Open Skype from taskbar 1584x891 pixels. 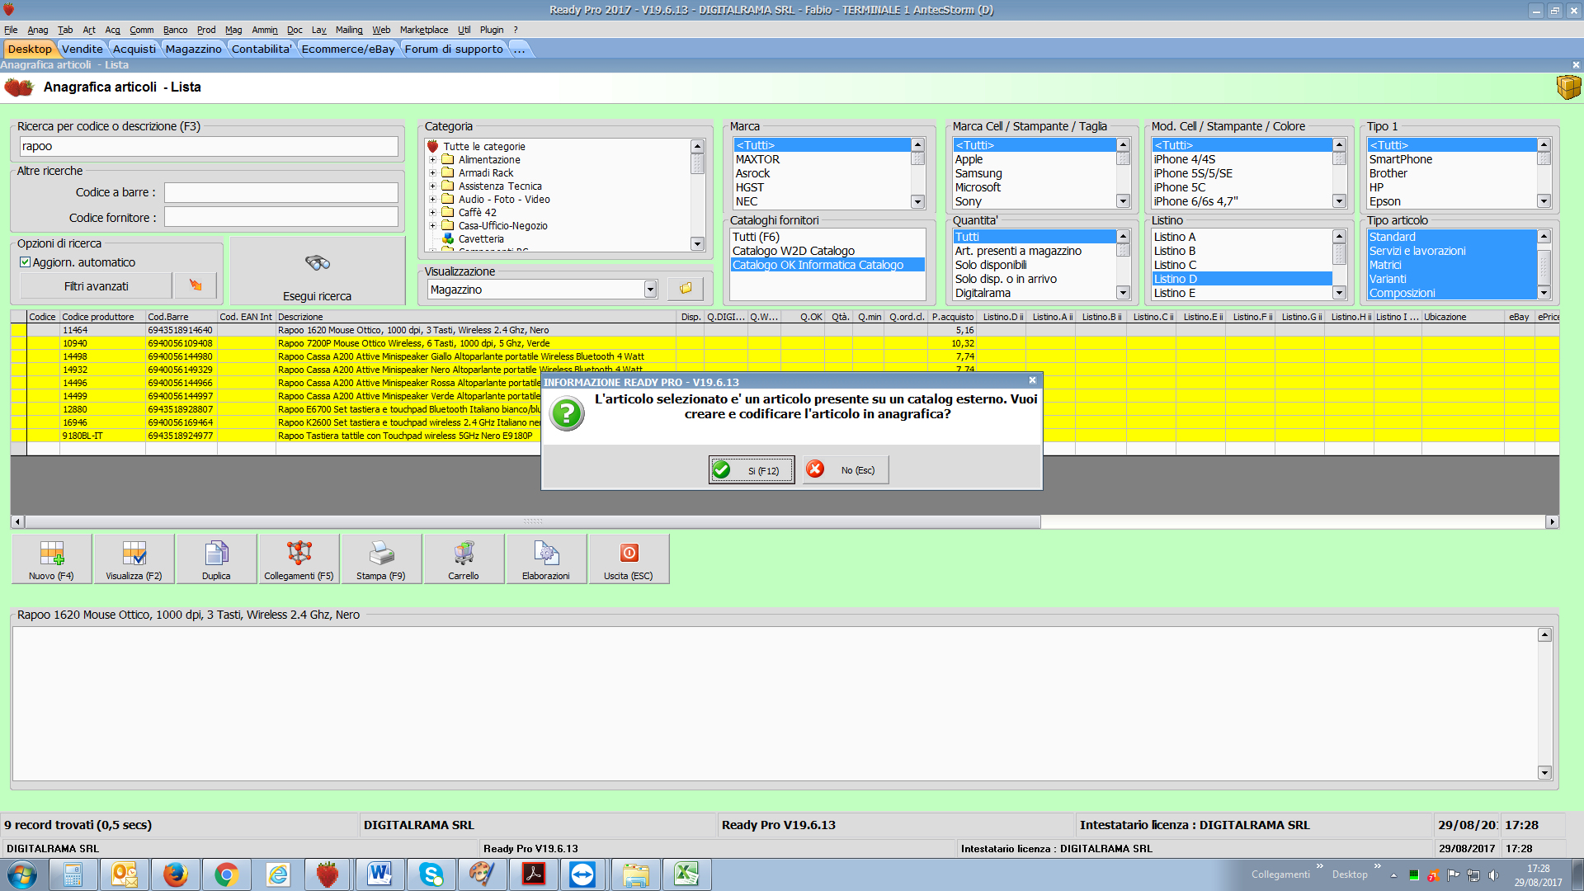tap(431, 874)
